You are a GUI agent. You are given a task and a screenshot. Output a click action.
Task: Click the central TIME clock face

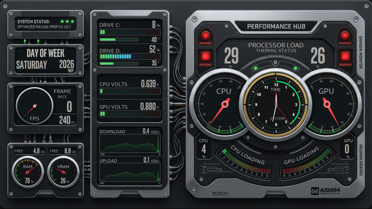(276, 104)
